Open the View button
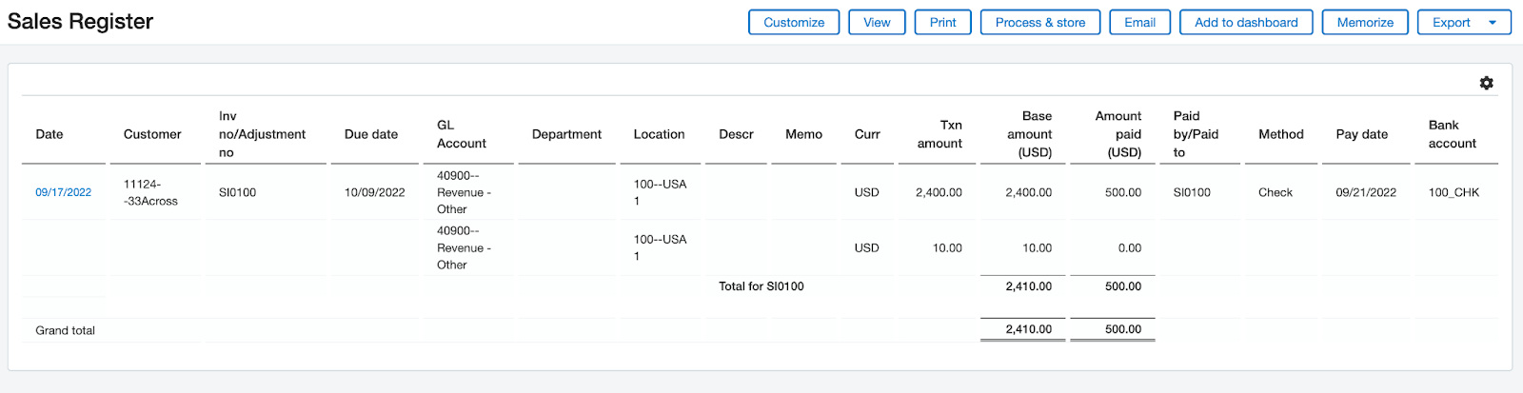 click(x=877, y=23)
